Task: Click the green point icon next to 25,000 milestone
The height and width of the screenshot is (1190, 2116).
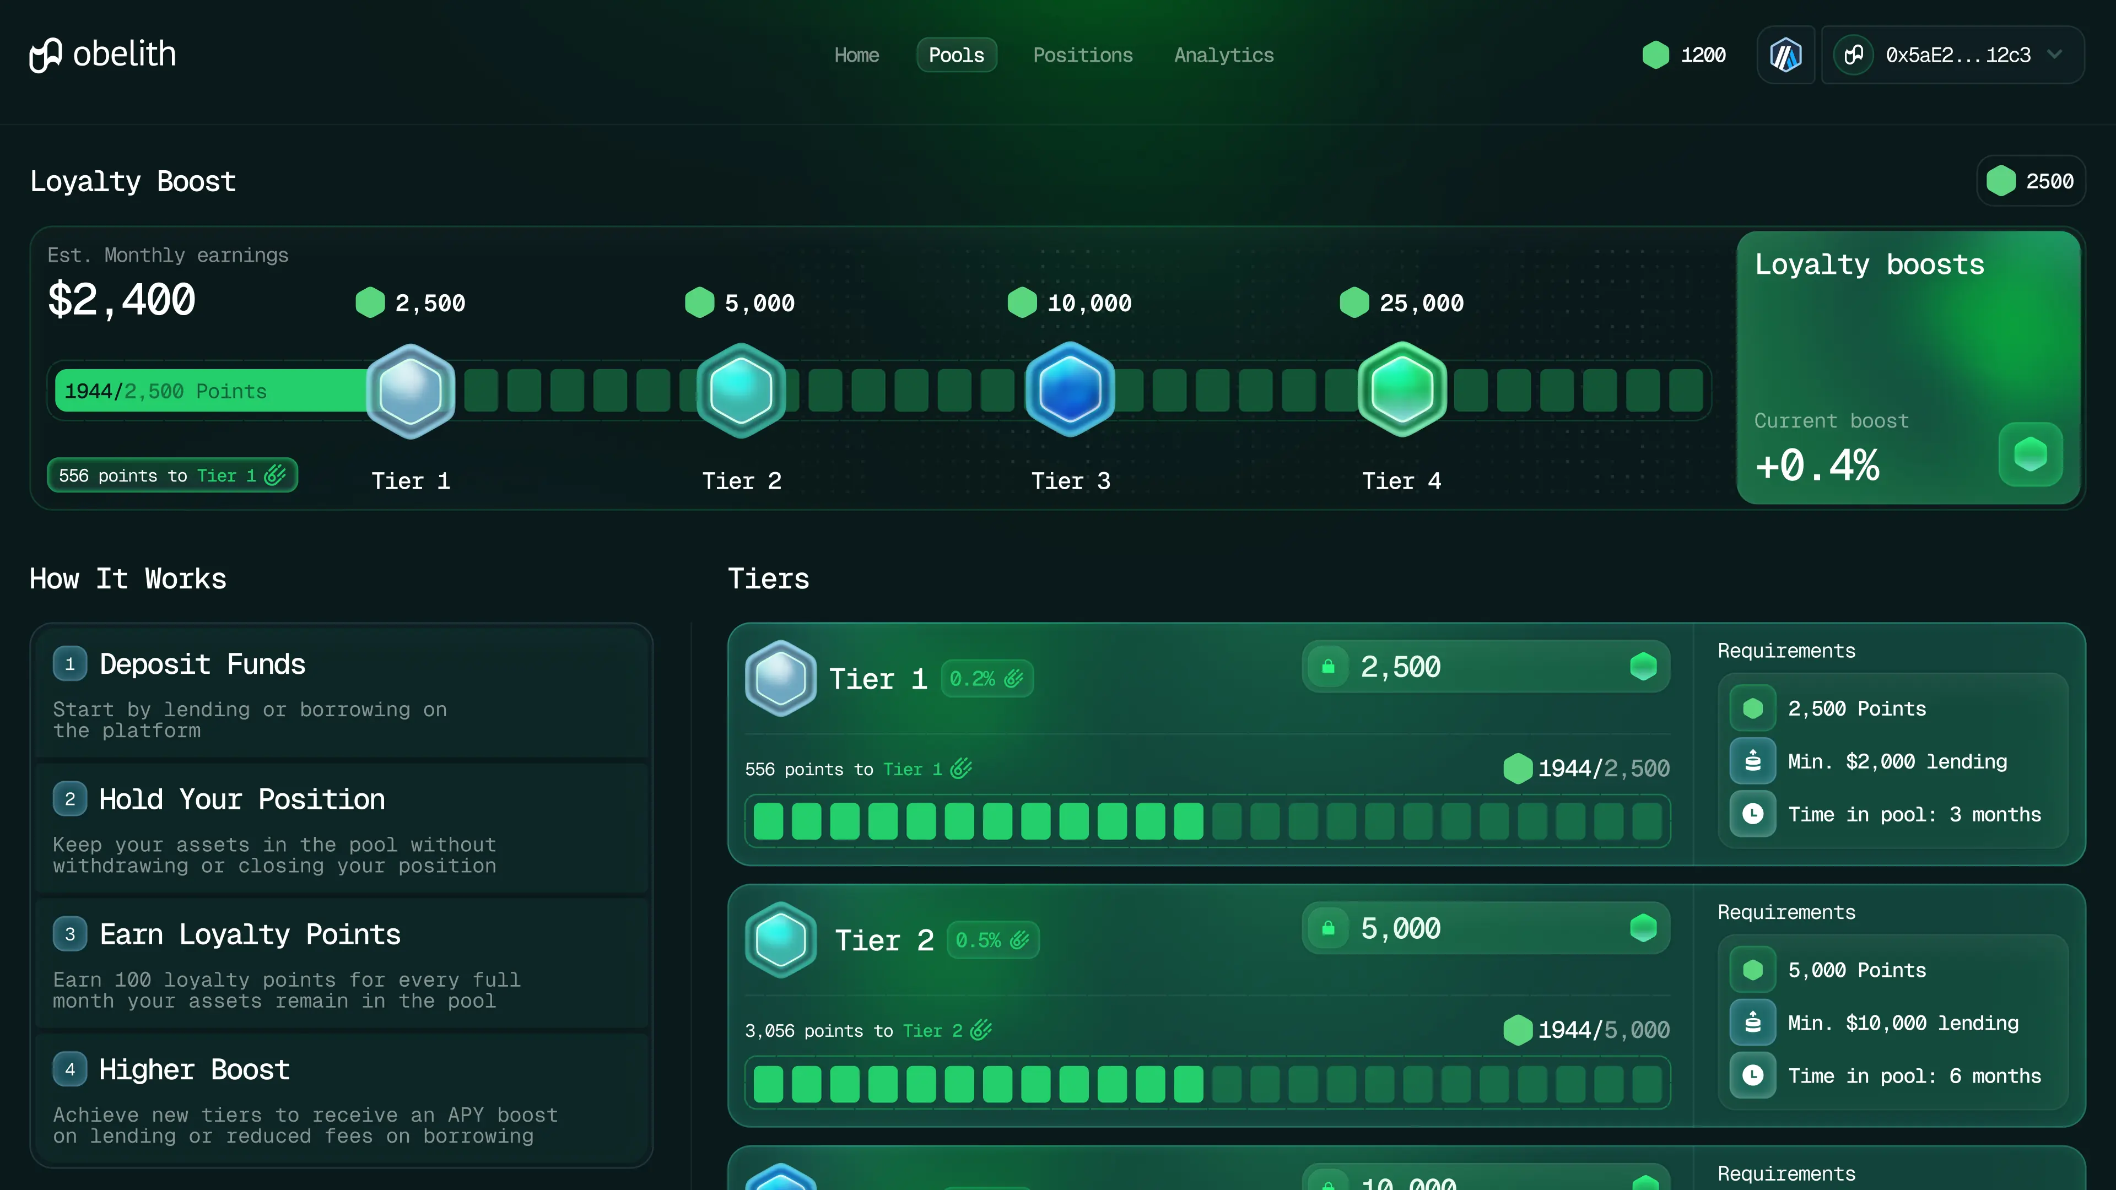Action: coord(1354,302)
